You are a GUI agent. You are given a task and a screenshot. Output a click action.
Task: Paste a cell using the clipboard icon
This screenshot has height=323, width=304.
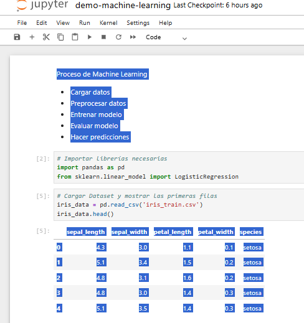pyautogui.click(x=75, y=37)
